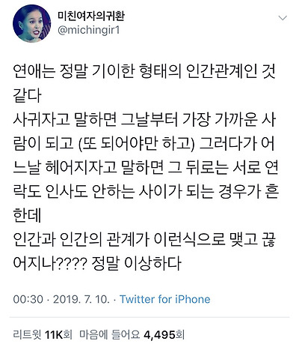The width and height of the screenshot is (299, 347).
Task: Click the tweet line starting 연애는 정말
Action: (144, 71)
